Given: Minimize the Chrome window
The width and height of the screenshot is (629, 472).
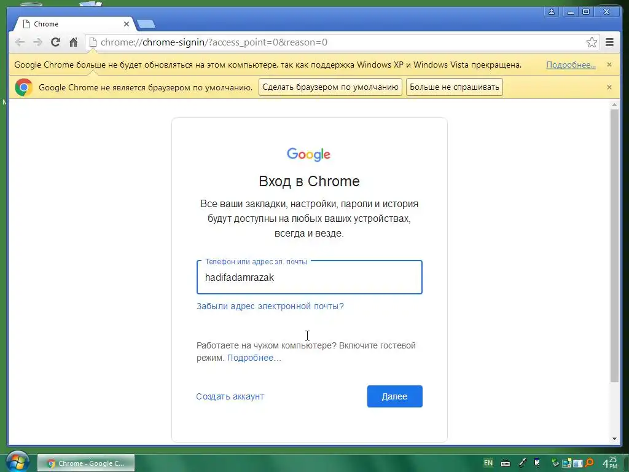Looking at the screenshot, I should (x=570, y=12).
